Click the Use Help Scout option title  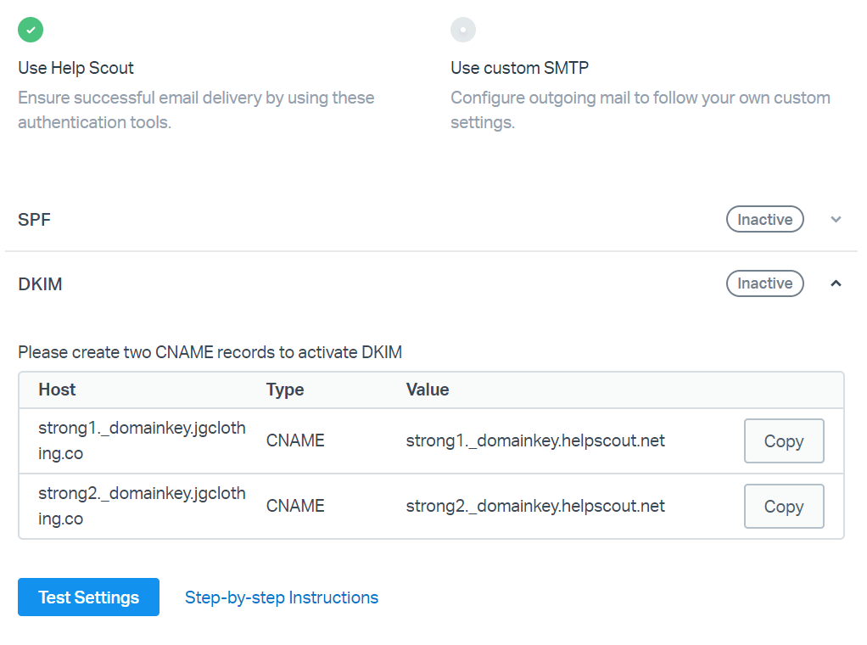click(76, 68)
